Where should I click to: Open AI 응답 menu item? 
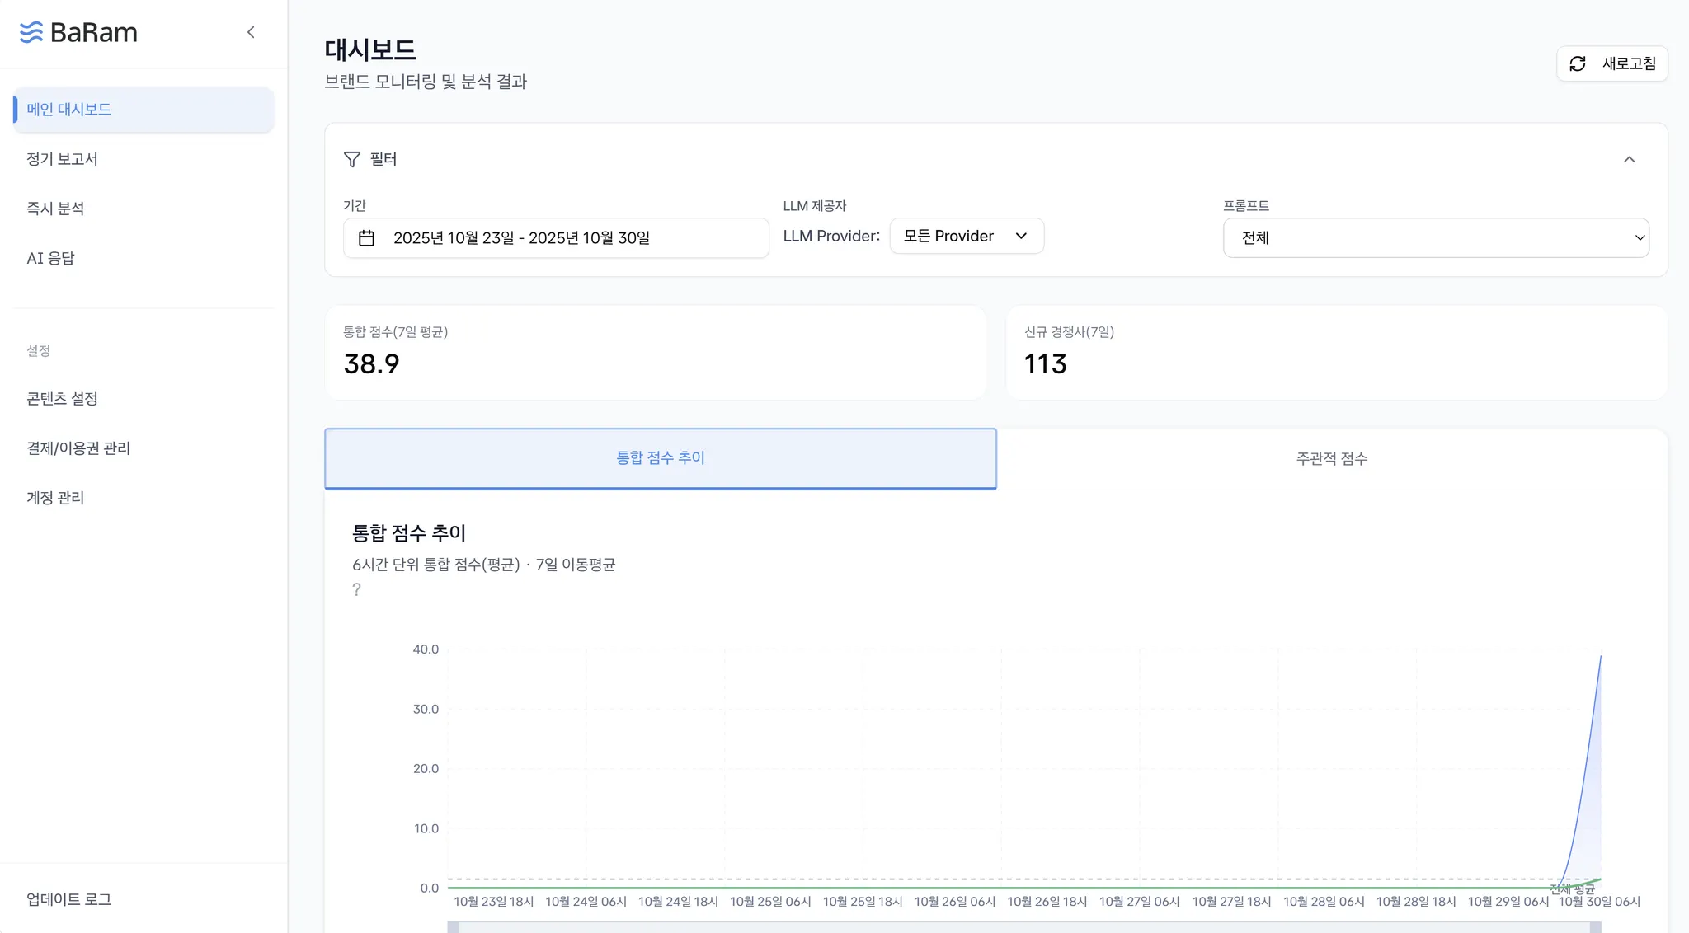click(x=50, y=258)
